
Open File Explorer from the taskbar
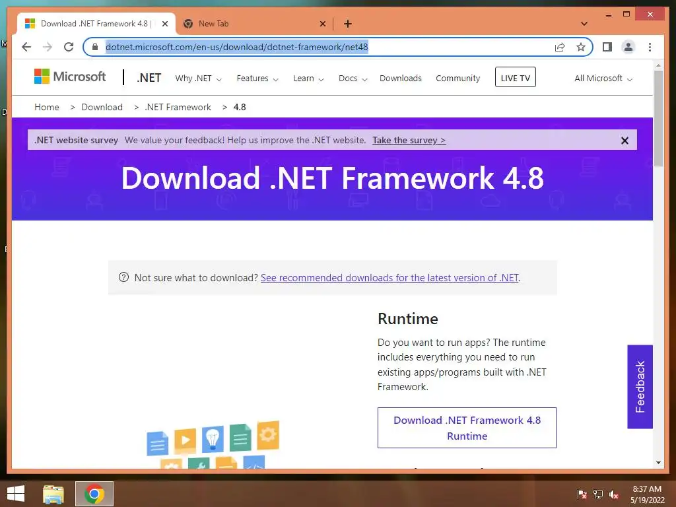[x=53, y=494]
